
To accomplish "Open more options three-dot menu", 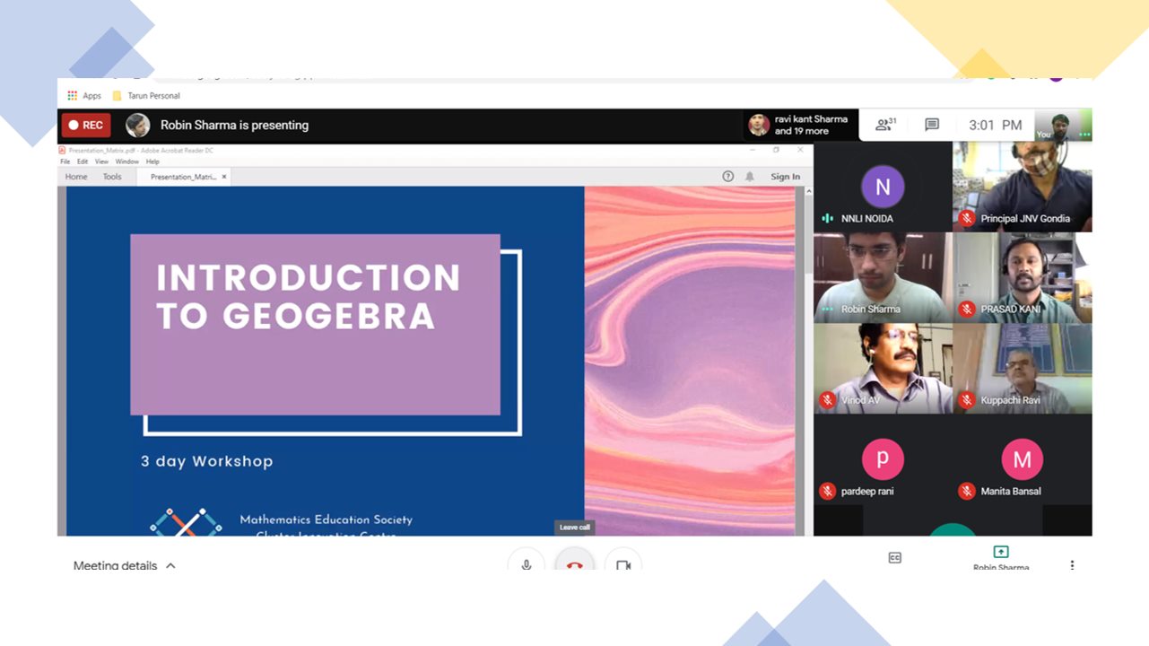I will click(x=1072, y=565).
